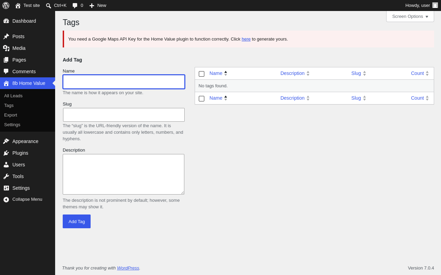Open the search magnifier in admin bar
Image resolution: width=441 pixels, height=275 pixels.
49,5
